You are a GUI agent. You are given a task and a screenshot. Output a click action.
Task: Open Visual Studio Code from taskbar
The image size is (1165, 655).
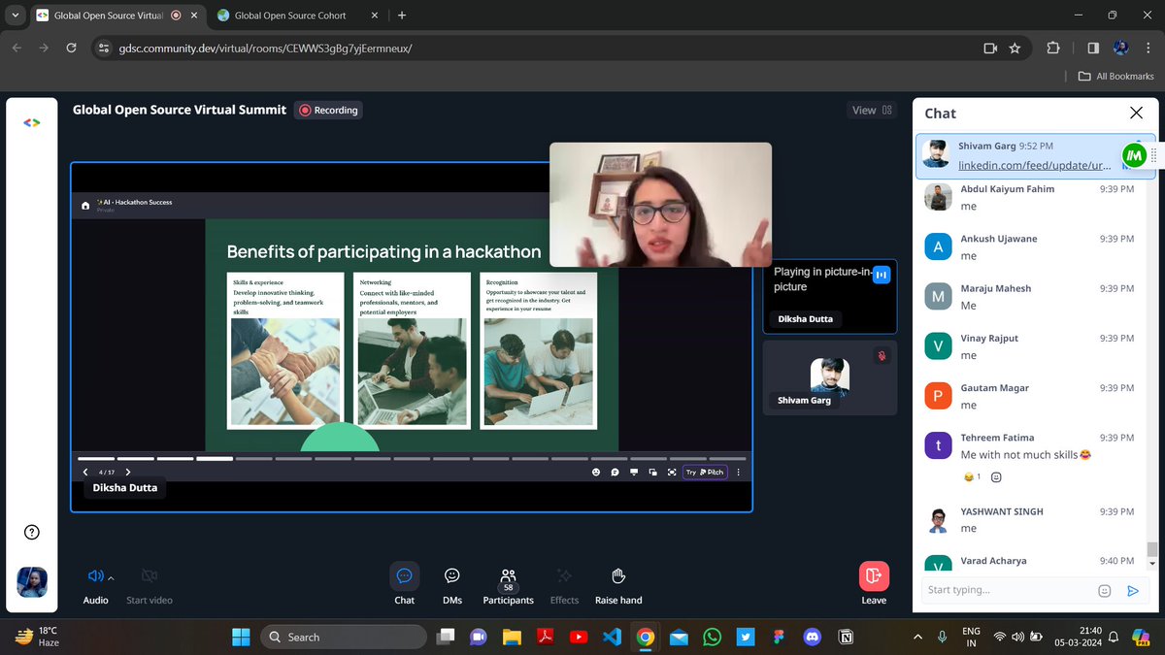(612, 637)
